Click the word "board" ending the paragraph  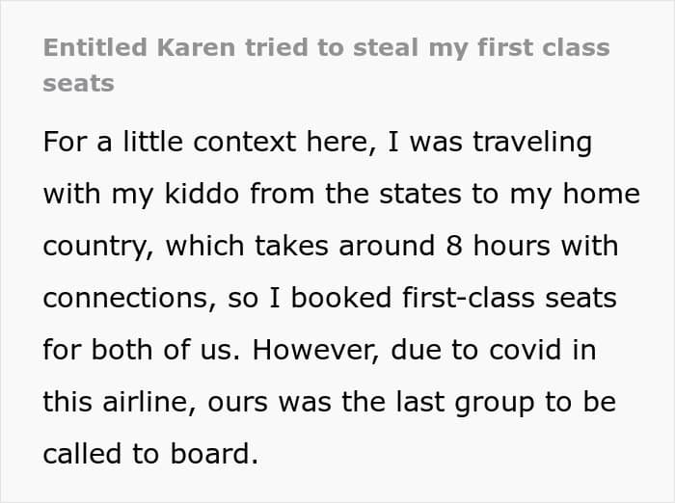click(x=211, y=454)
